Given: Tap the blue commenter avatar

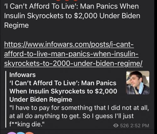Looking at the screenshot, I should [21, 133].
